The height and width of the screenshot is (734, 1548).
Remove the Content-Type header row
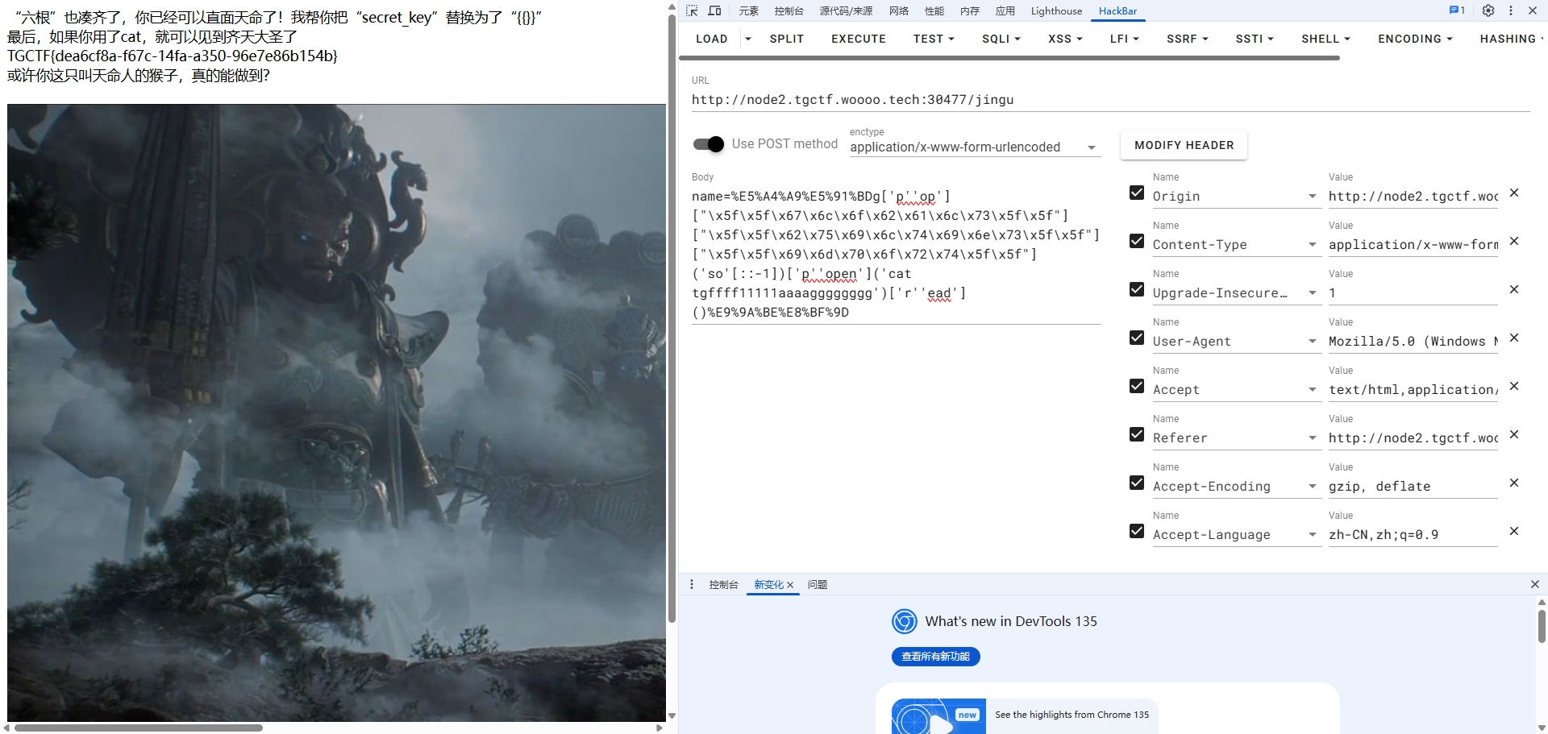click(1514, 241)
